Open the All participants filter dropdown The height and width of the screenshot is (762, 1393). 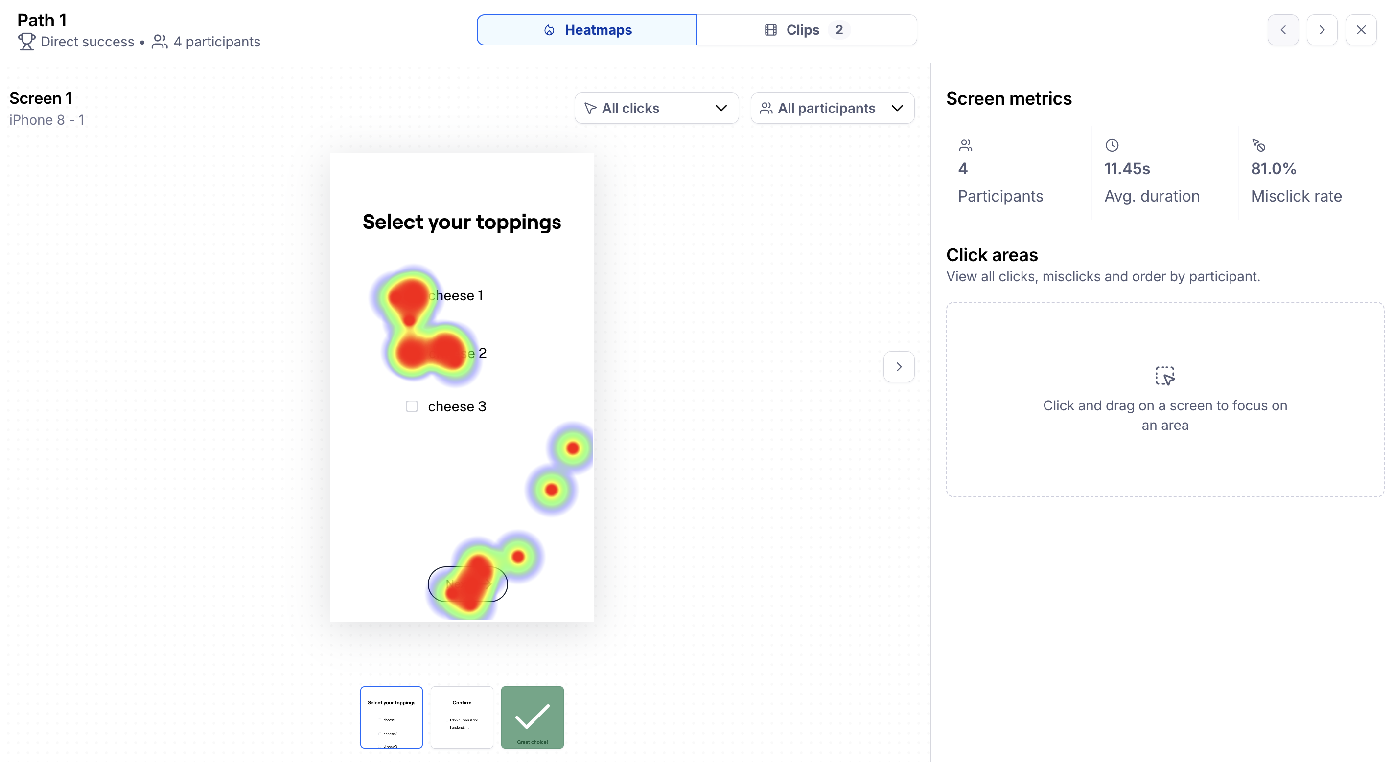point(832,109)
